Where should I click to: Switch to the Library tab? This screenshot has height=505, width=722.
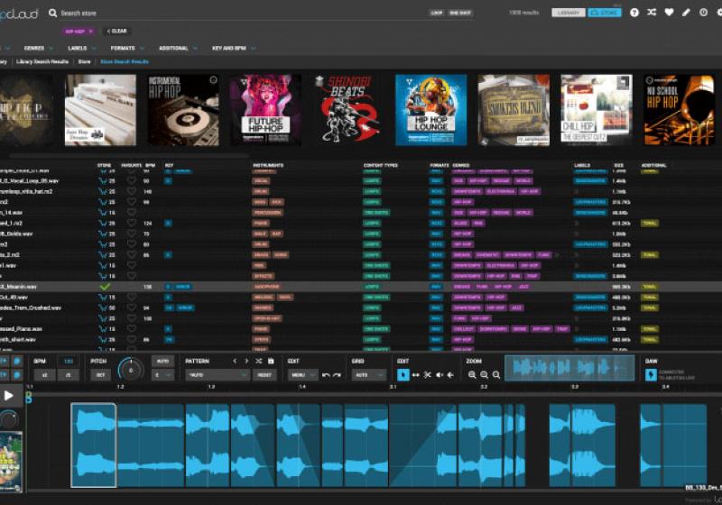click(x=569, y=13)
